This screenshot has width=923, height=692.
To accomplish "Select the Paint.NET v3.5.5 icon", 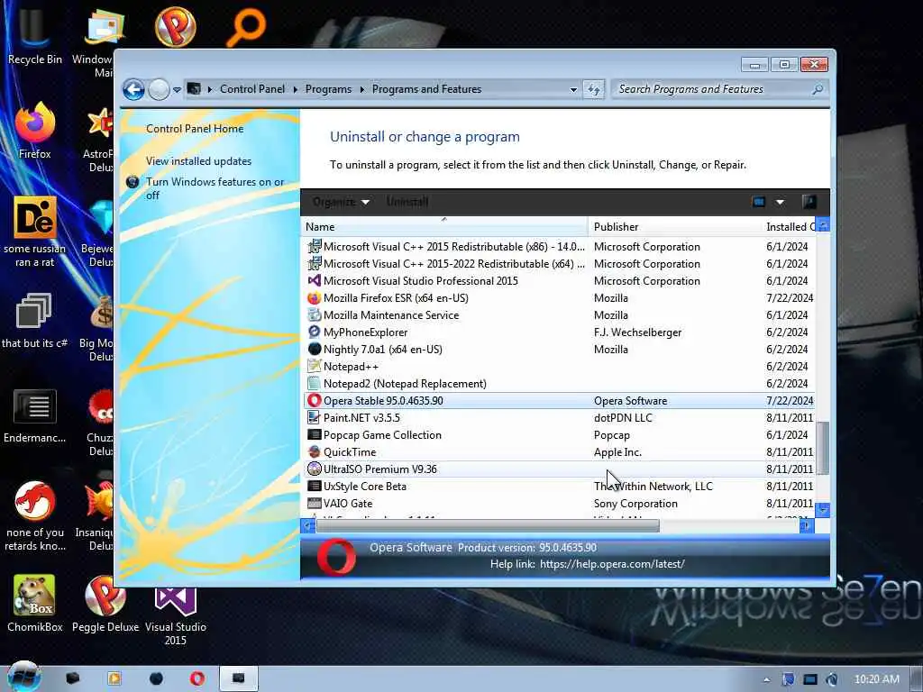I will pos(315,418).
